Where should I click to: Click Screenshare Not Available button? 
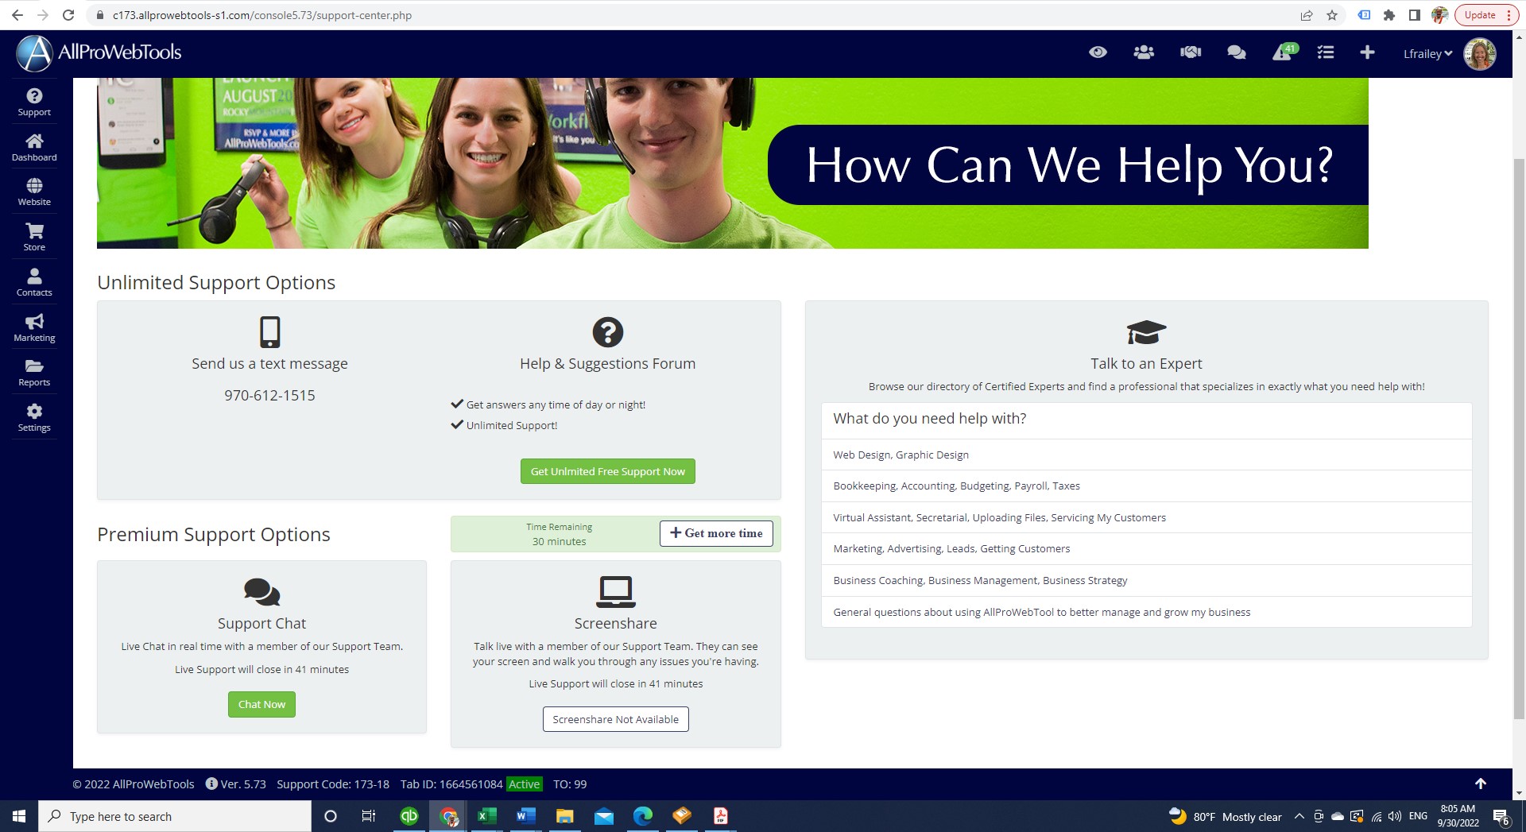coord(615,719)
